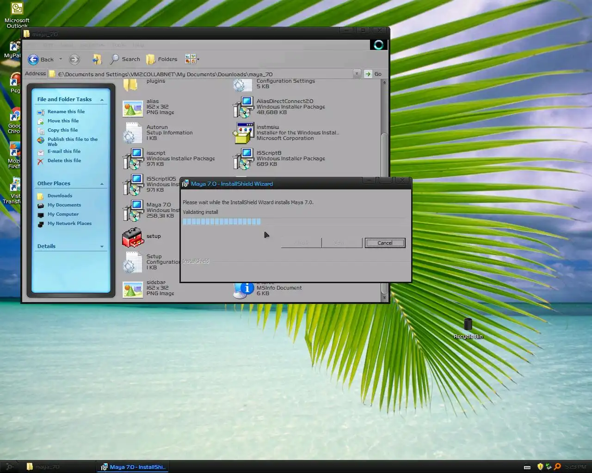Go to My Documents in Other Places
592x473 pixels.
pyautogui.click(x=64, y=205)
